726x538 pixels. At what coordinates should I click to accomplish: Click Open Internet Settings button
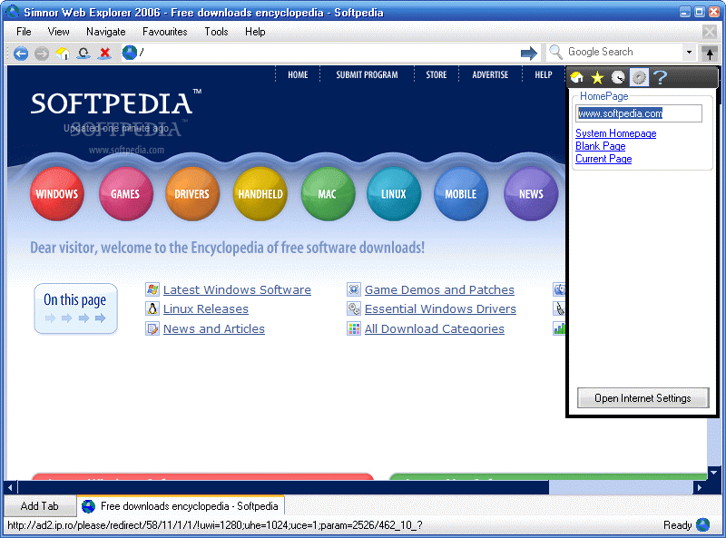[643, 398]
